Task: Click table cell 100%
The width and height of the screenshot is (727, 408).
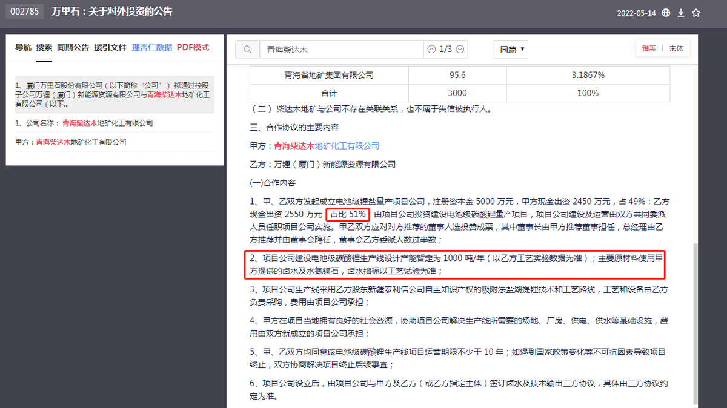Action: 588,93
